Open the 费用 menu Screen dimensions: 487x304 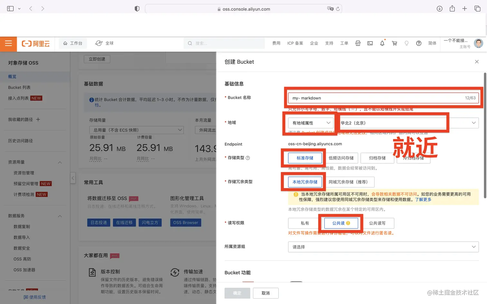click(x=276, y=43)
